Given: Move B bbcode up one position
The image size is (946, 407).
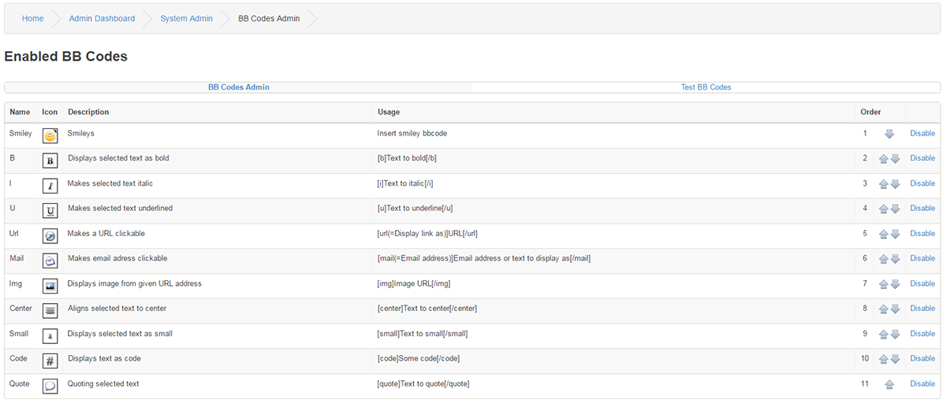Looking at the screenshot, I should tap(884, 159).
